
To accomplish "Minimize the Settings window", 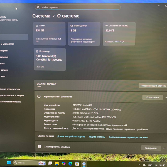I will point(159,6).
